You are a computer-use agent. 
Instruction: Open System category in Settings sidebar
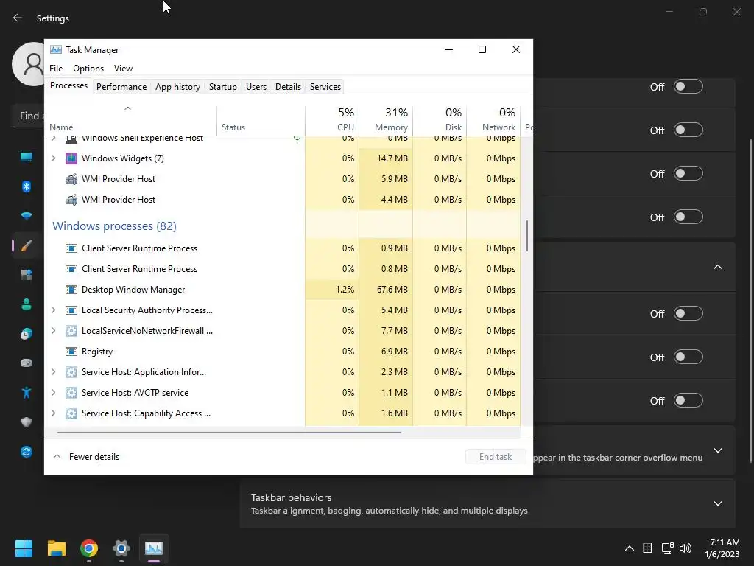[27, 157]
